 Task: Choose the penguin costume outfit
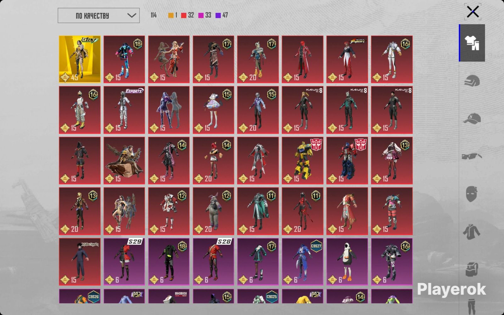pyautogui.click(x=347, y=262)
